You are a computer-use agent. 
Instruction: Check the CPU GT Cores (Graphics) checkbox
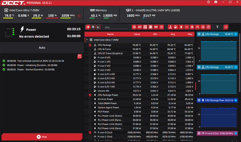point(90,53)
